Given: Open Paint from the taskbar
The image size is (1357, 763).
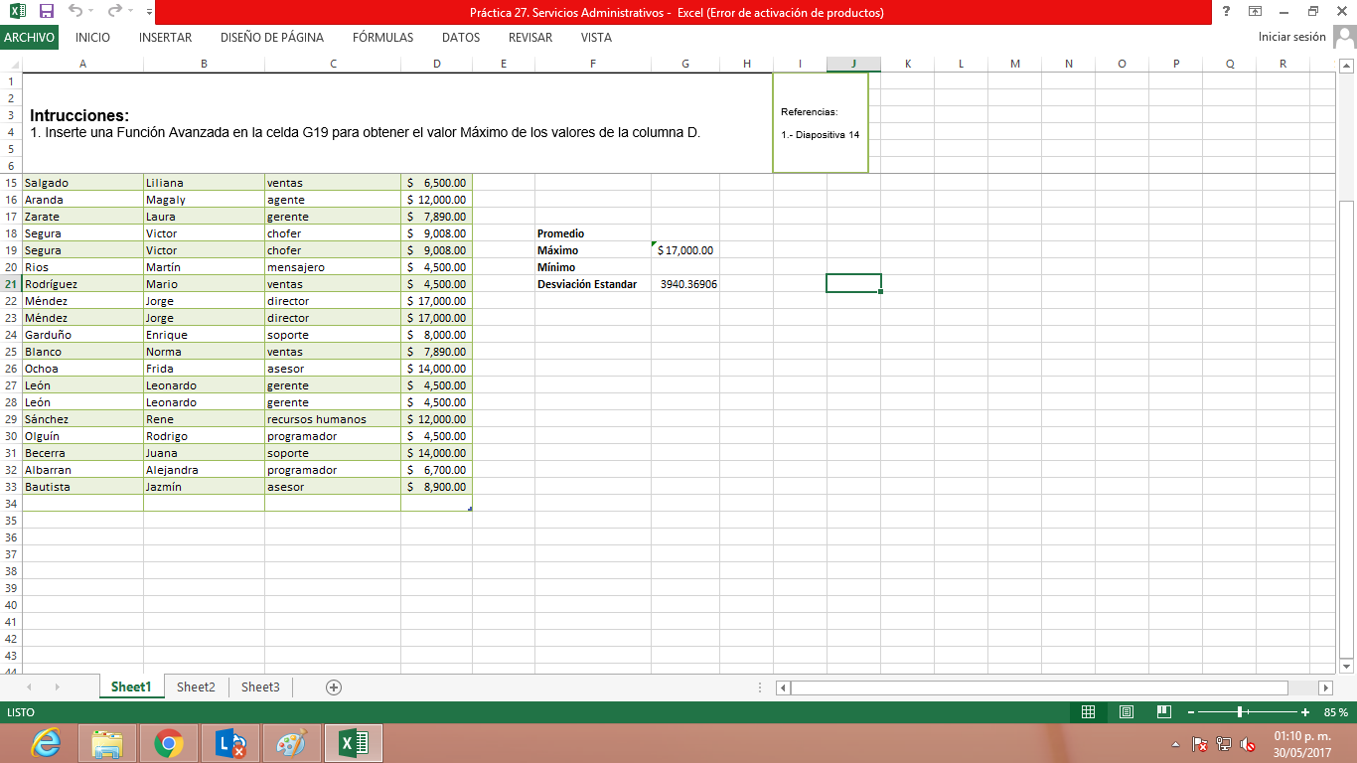Looking at the screenshot, I should [x=292, y=743].
